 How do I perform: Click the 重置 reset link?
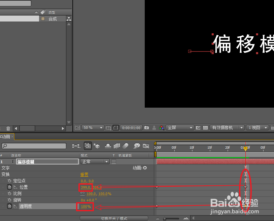tap(84, 175)
